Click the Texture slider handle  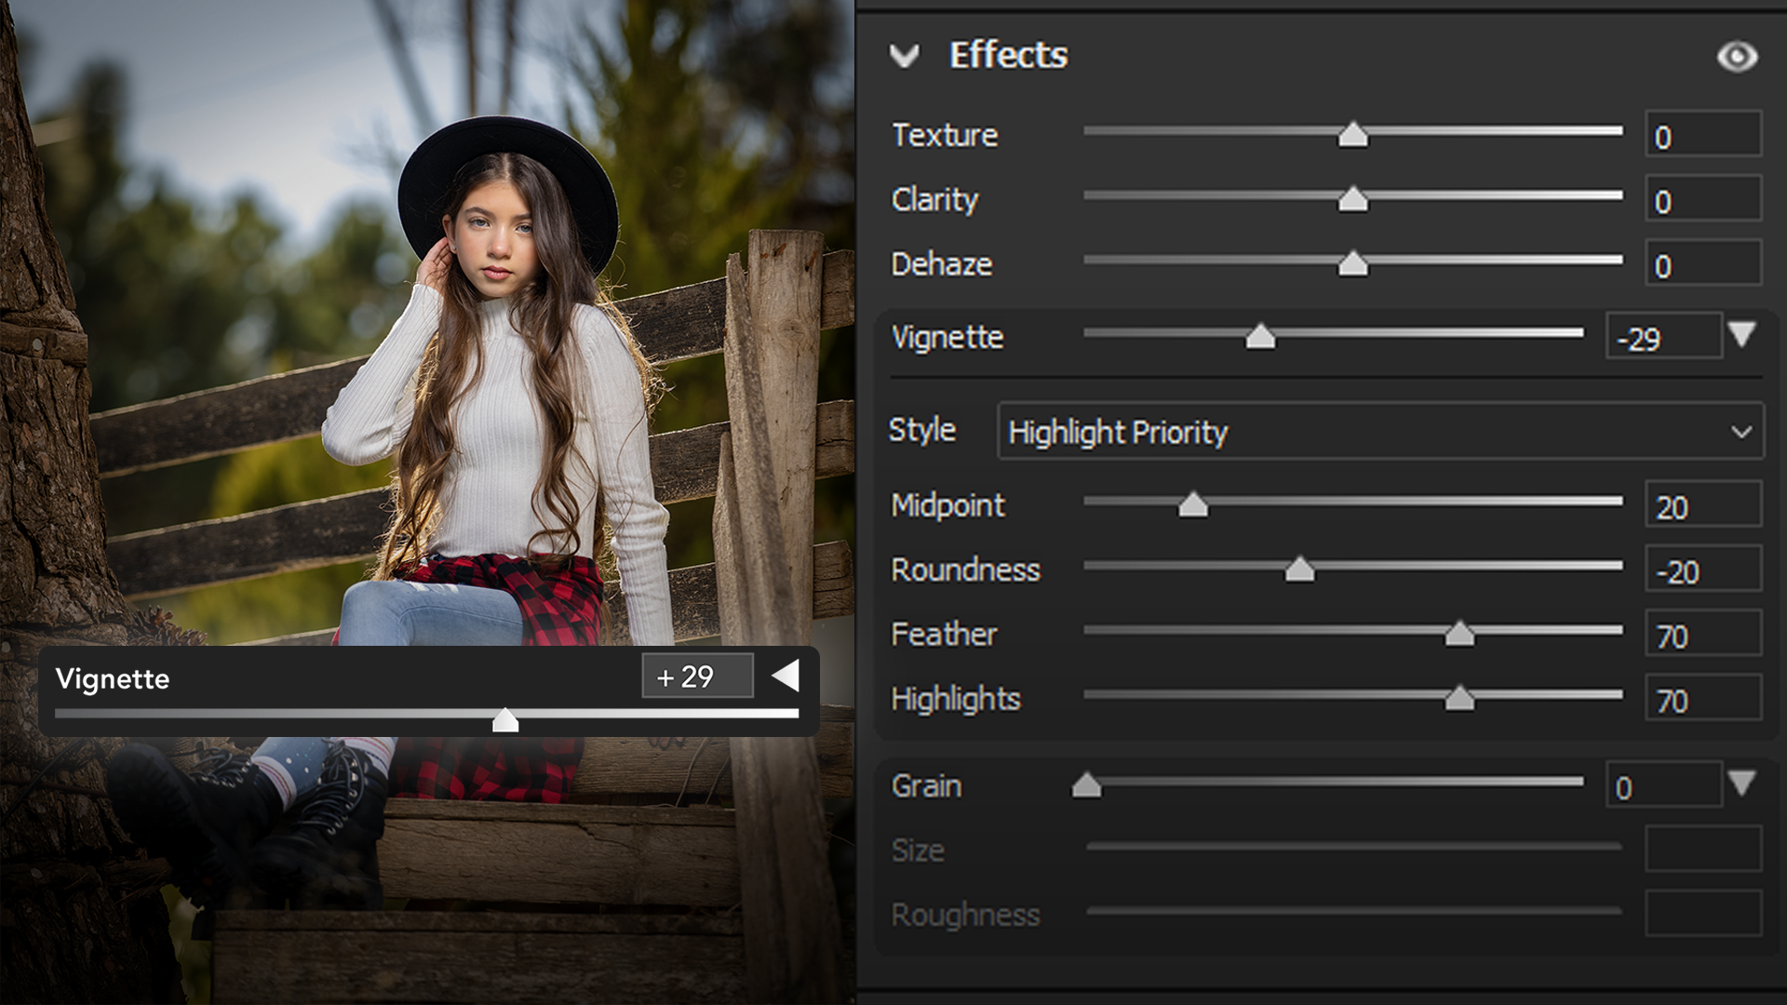1352,136
